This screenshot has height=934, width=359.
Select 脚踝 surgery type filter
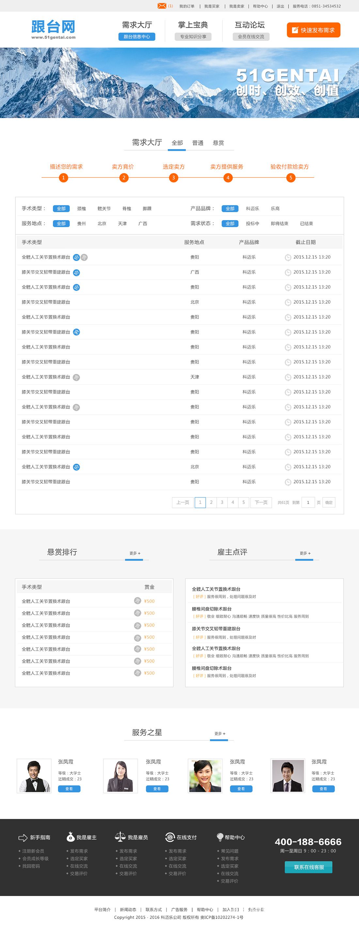pos(147,208)
